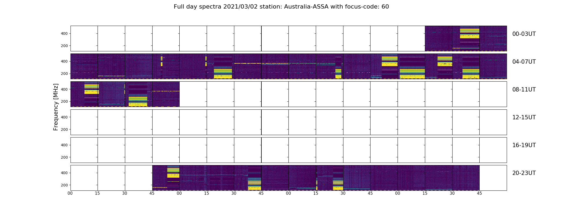Open the 00-03UT spectrogram panel
This screenshot has height=214, width=563.
coord(288,39)
